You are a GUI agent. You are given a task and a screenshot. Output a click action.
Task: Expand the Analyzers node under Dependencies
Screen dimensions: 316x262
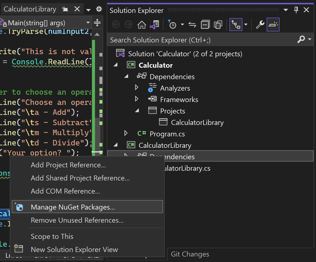point(137,88)
